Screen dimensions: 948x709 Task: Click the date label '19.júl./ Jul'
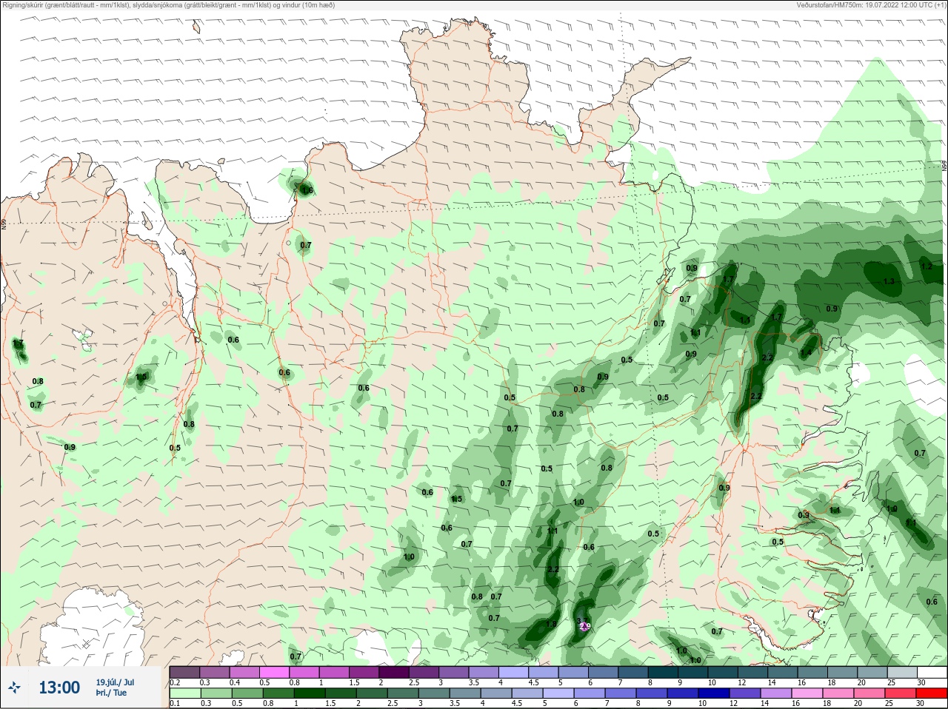click(x=115, y=682)
